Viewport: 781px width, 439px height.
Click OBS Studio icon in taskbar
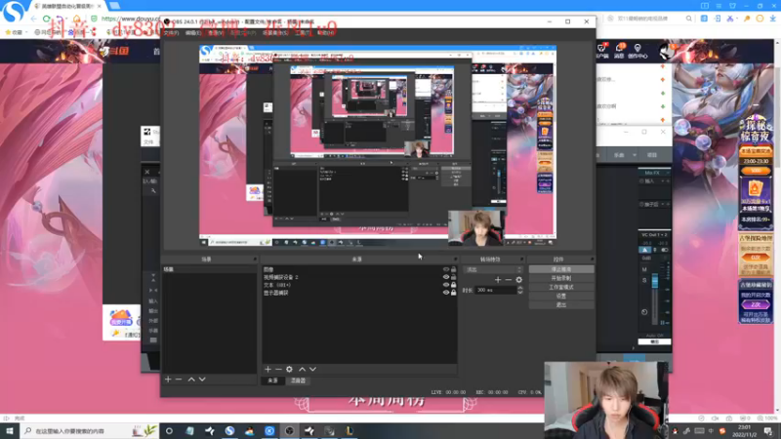coord(289,431)
